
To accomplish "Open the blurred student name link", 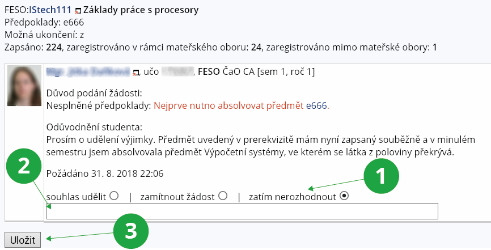I will click(89, 72).
